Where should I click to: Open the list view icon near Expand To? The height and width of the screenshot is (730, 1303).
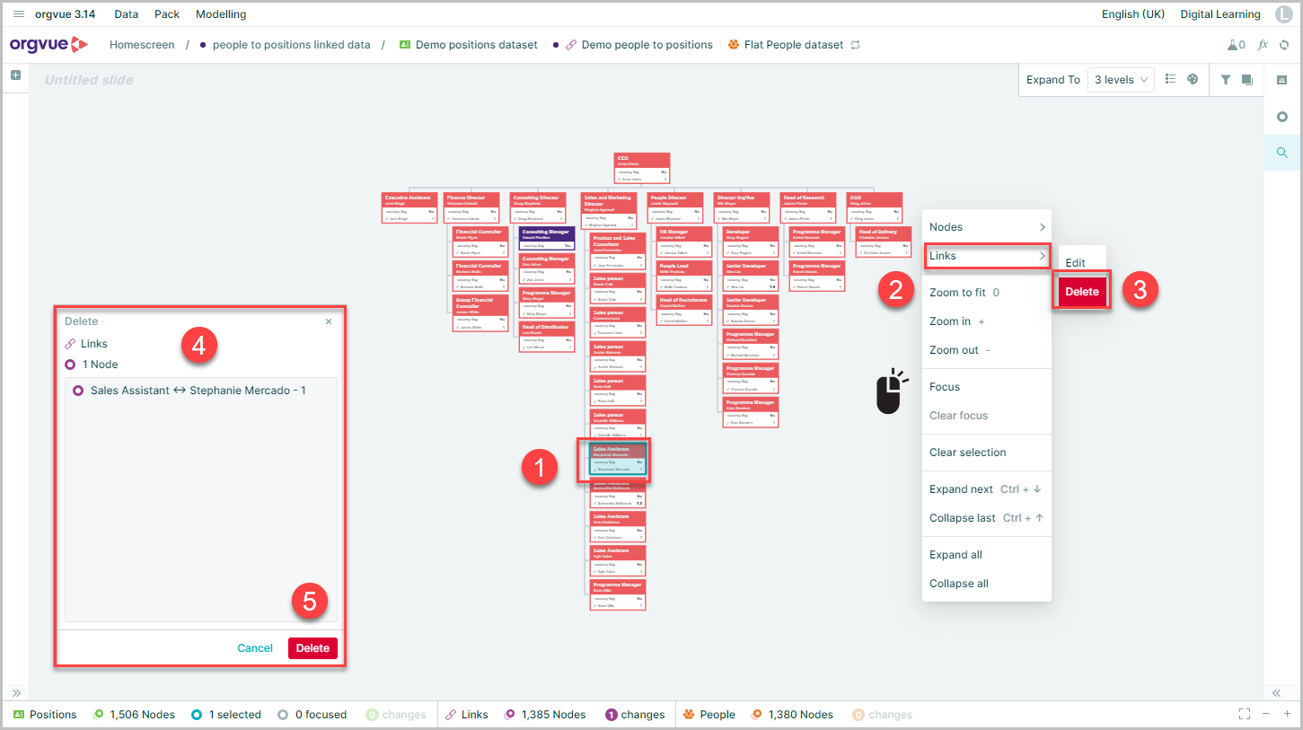coord(1170,79)
